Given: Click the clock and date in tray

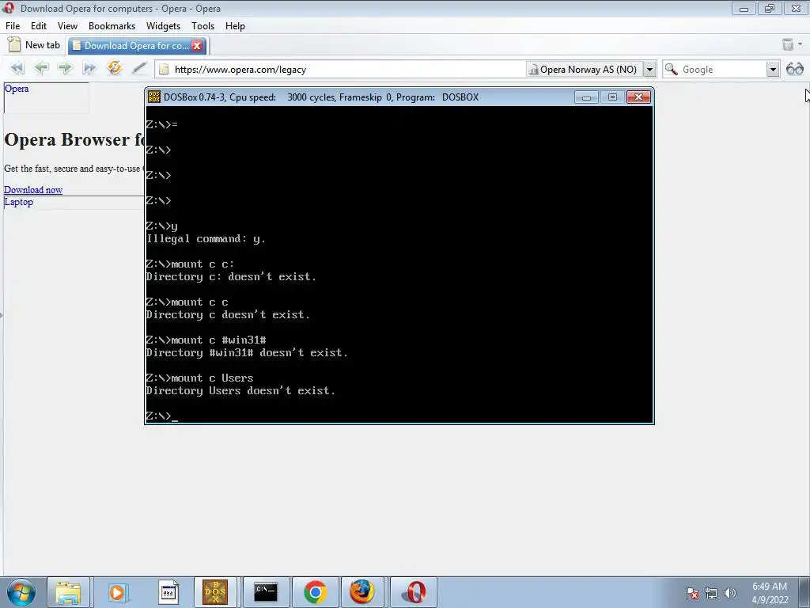Looking at the screenshot, I should click(x=770, y=593).
